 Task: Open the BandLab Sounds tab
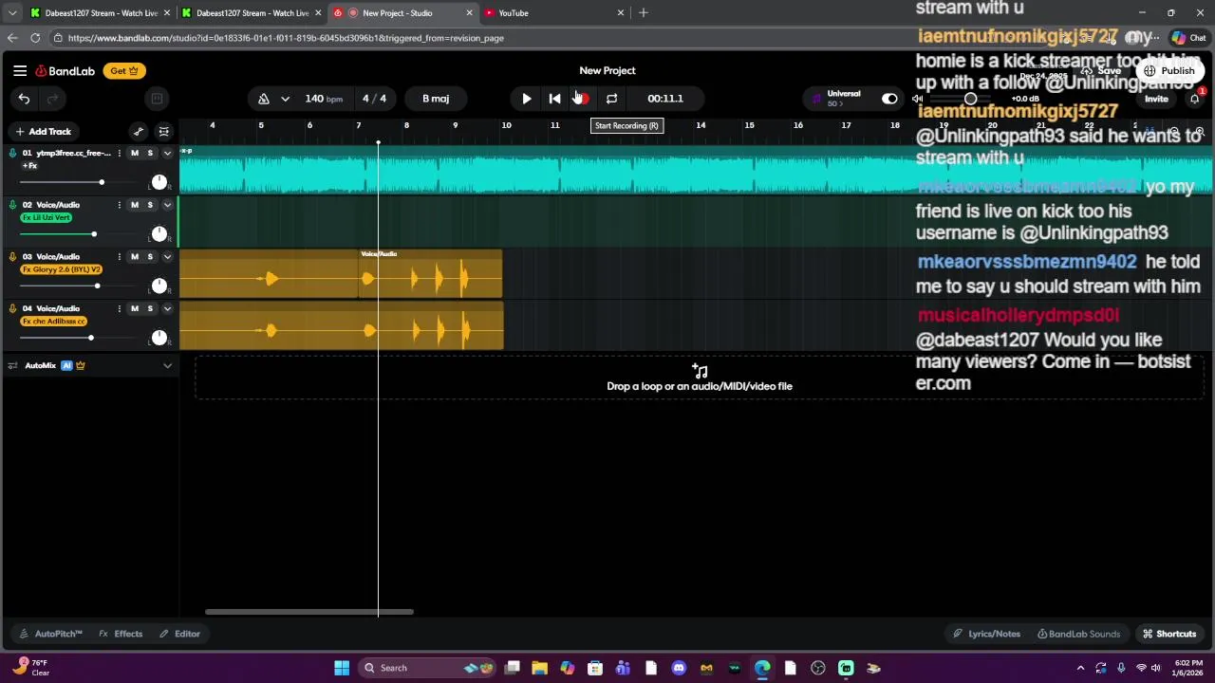pos(1078,634)
